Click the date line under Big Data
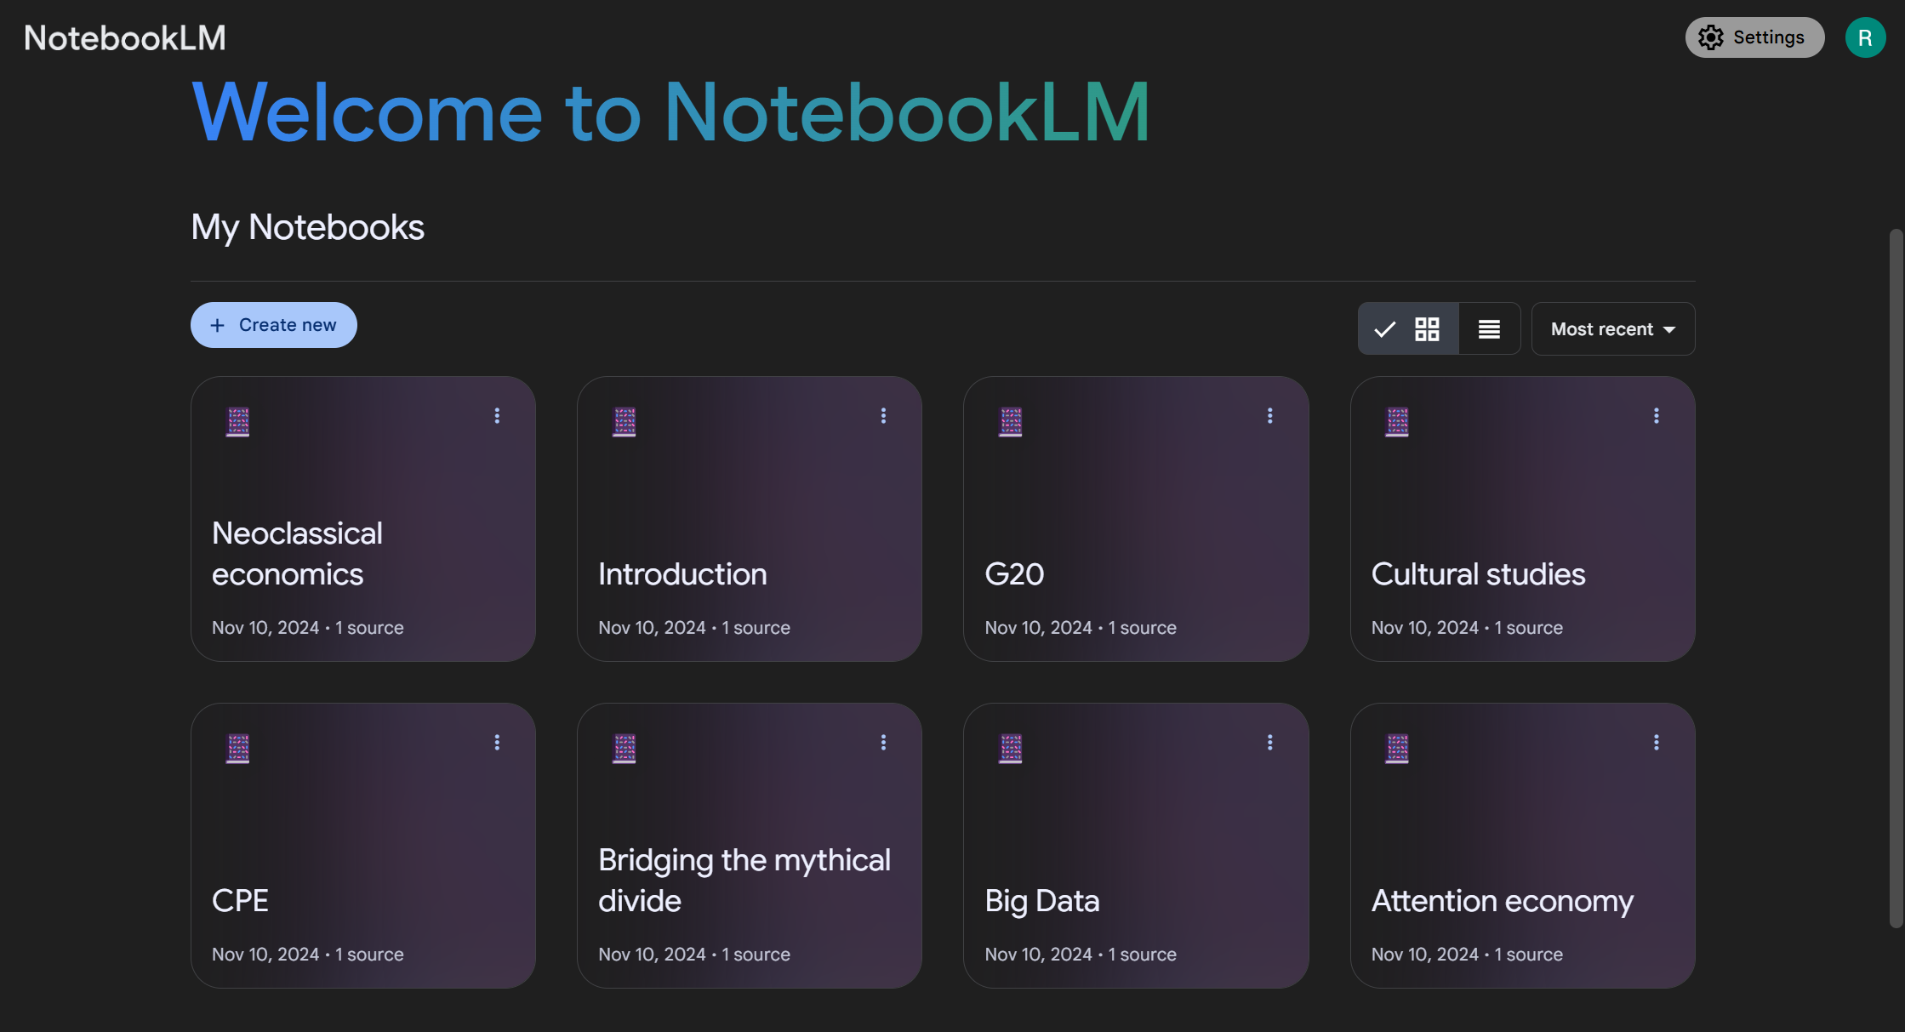 click(1081, 955)
